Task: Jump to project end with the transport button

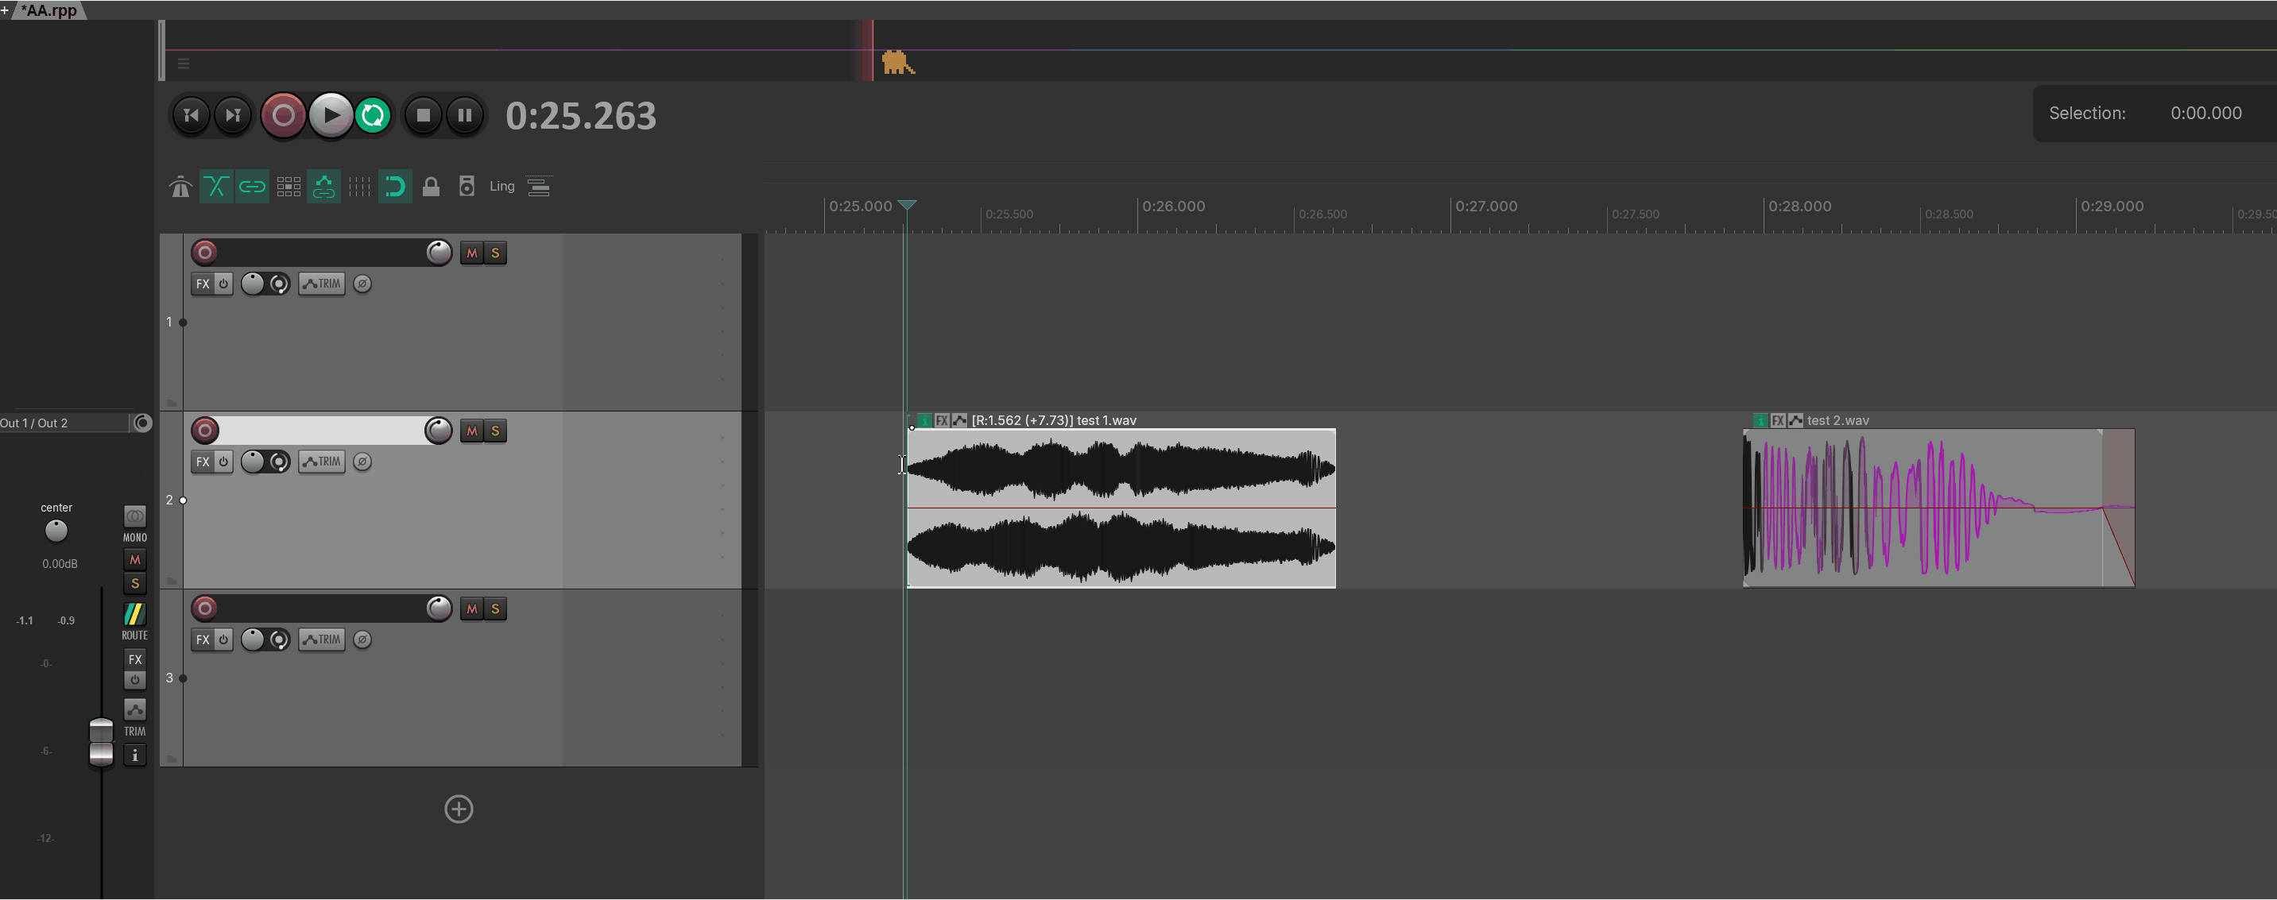Action: [x=234, y=115]
